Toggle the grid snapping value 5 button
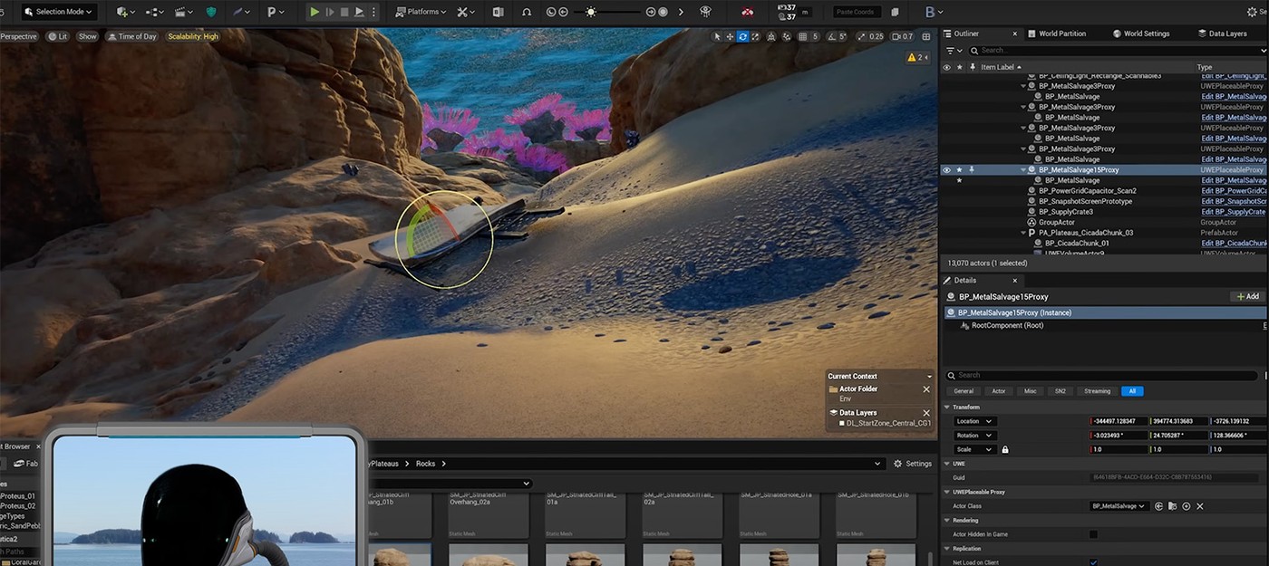1269x566 pixels. point(809,36)
